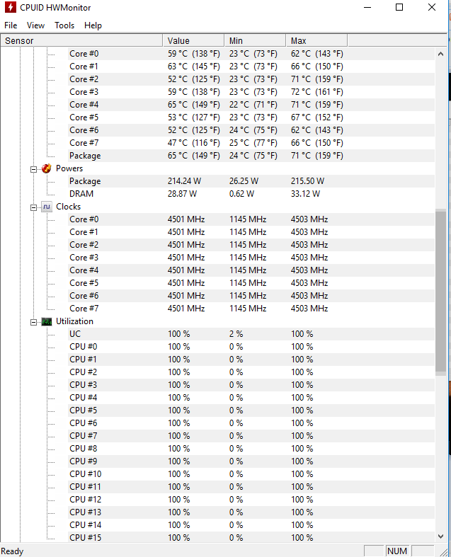Collapse the Clocks tree section
Image resolution: width=451 pixels, height=557 pixels.
point(33,208)
